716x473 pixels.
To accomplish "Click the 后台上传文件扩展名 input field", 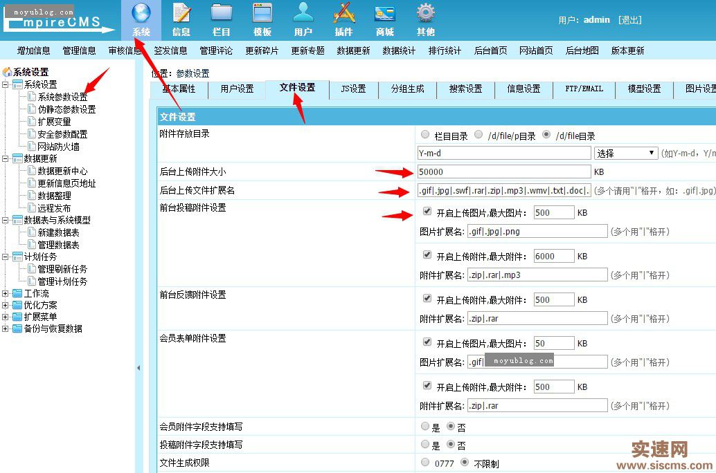I will point(504,190).
